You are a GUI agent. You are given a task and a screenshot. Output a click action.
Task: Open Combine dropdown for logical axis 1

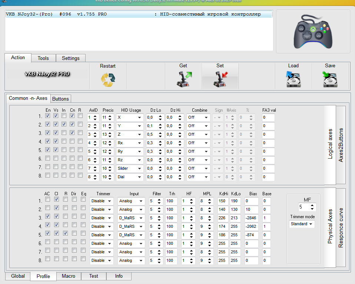(198, 118)
